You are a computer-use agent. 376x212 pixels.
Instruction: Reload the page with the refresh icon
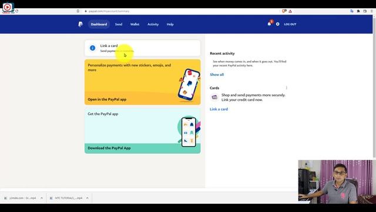[17, 11]
